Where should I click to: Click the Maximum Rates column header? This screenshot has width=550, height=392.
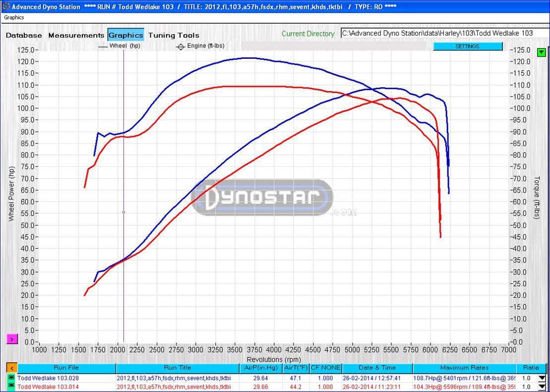(x=464, y=368)
